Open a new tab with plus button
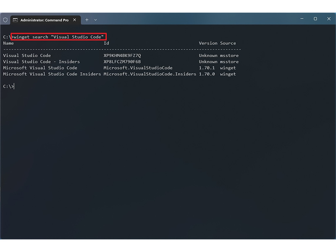 coord(87,20)
